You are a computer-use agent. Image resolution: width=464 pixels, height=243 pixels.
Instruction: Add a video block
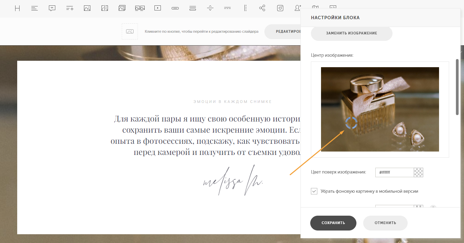click(x=157, y=8)
